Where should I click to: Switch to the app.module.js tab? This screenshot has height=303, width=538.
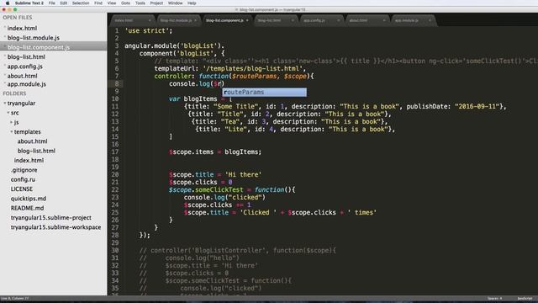pos(407,20)
